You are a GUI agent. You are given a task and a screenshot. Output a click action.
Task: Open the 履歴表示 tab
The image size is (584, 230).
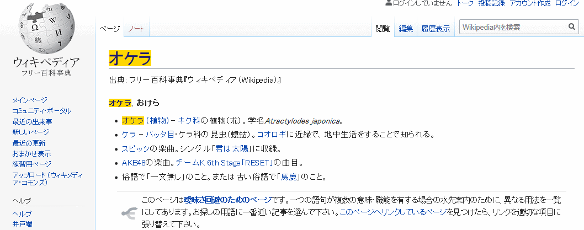(x=436, y=29)
